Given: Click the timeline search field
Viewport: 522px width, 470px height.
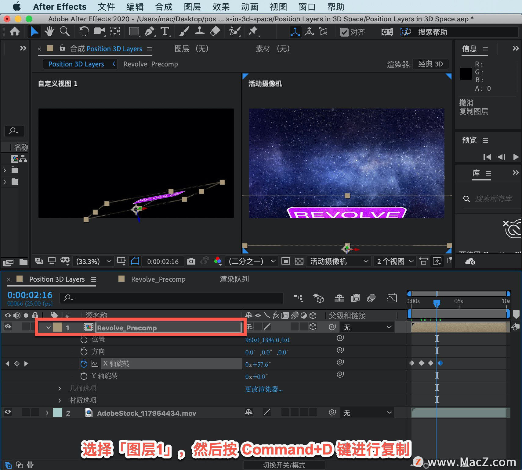Looking at the screenshot, I should [x=171, y=298].
